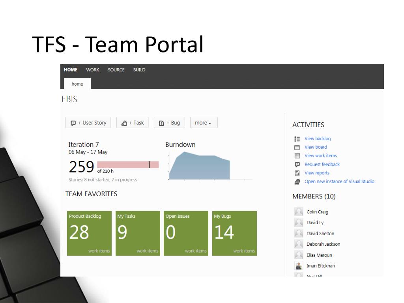
Task: Open the My Bugs tile
Action: coord(234,234)
